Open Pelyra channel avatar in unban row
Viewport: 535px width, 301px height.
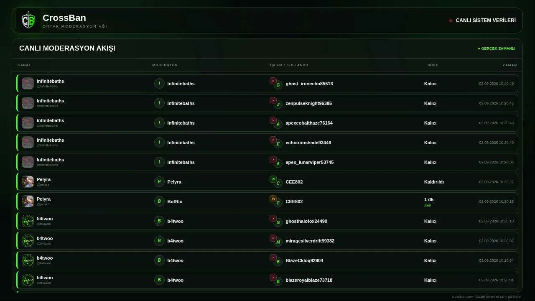coord(28,182)
